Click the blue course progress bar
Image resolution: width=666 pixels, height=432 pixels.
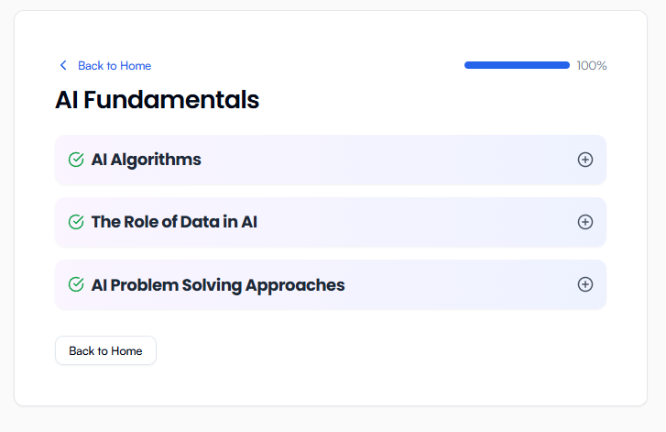(x=517, y=65)
